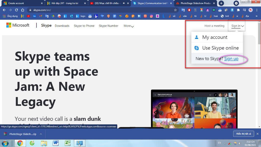Expand the More navigation menu

(x=129, y=26)
